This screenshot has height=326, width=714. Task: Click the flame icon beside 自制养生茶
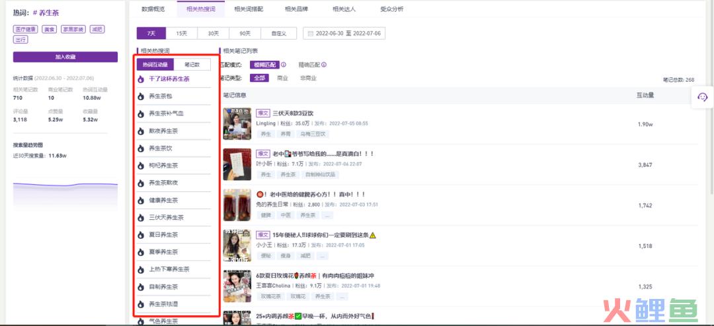coord(141,287)
